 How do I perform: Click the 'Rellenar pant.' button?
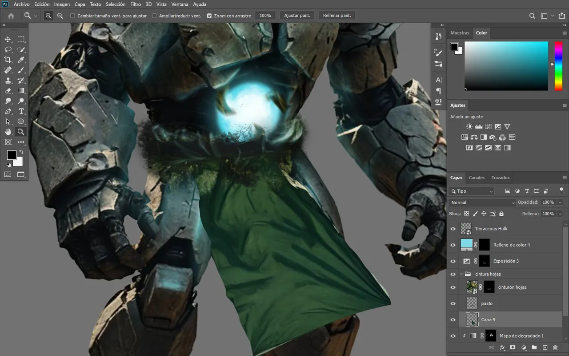click(337, 16)
